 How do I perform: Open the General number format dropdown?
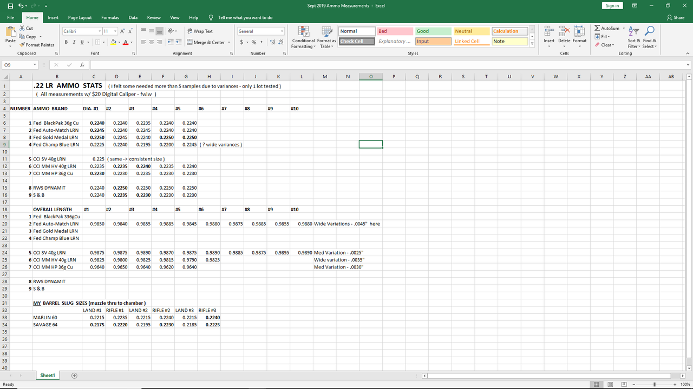tap(282, 31)
